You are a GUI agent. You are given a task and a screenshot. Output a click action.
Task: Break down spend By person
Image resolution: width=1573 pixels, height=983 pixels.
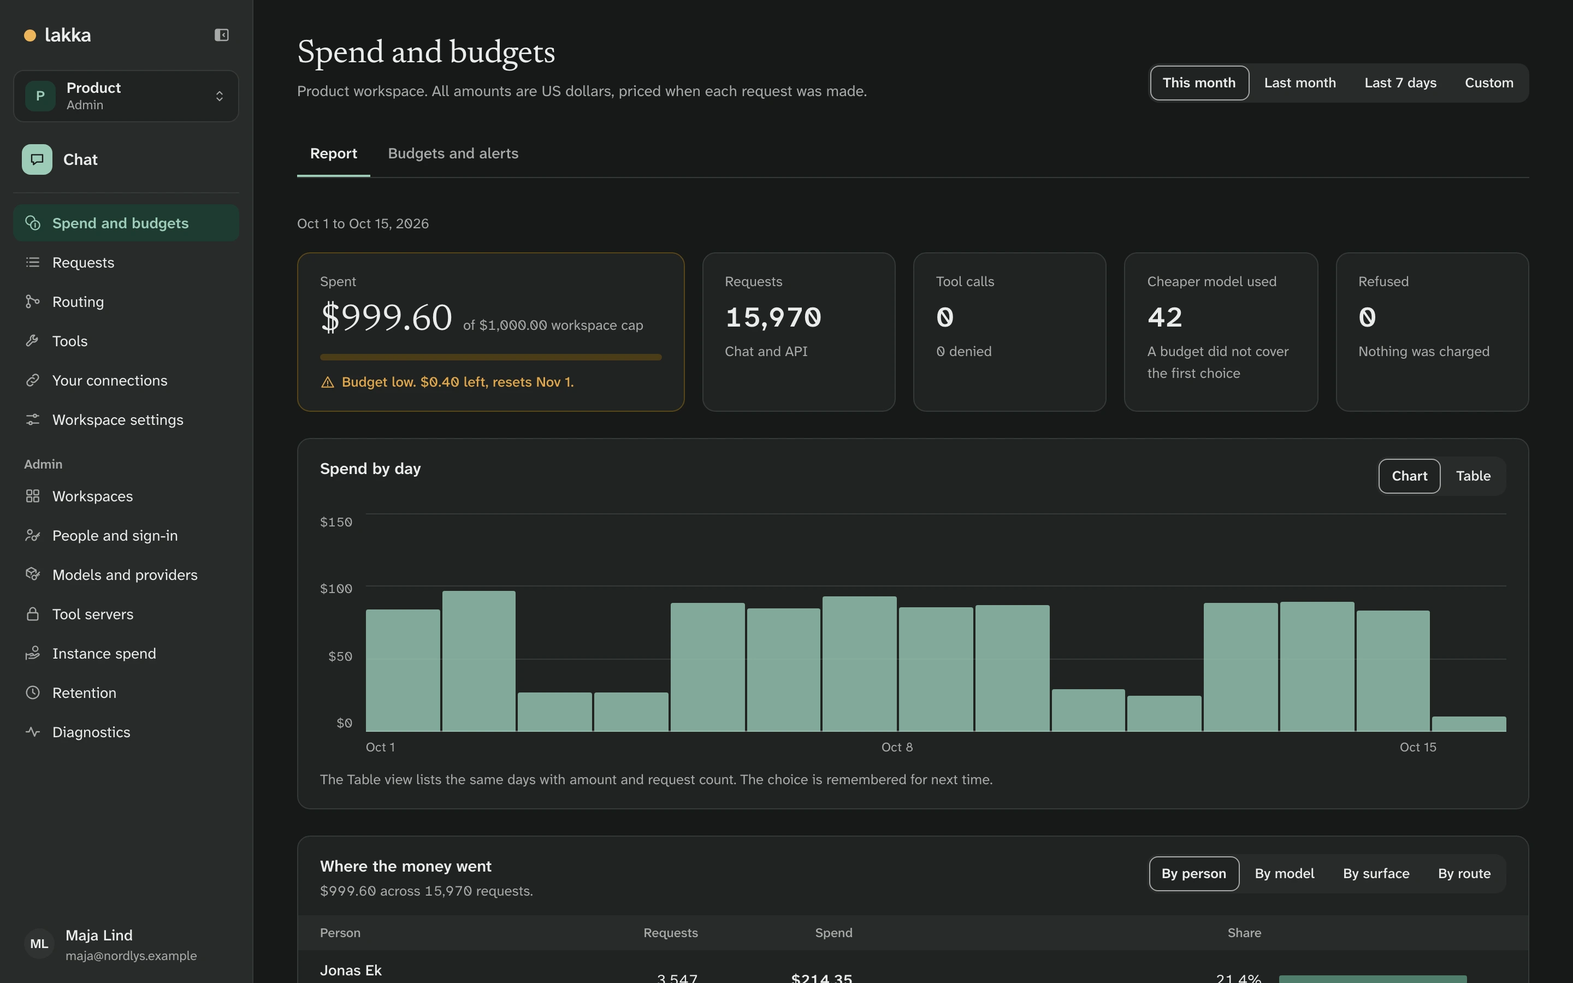pos(1194,874)
